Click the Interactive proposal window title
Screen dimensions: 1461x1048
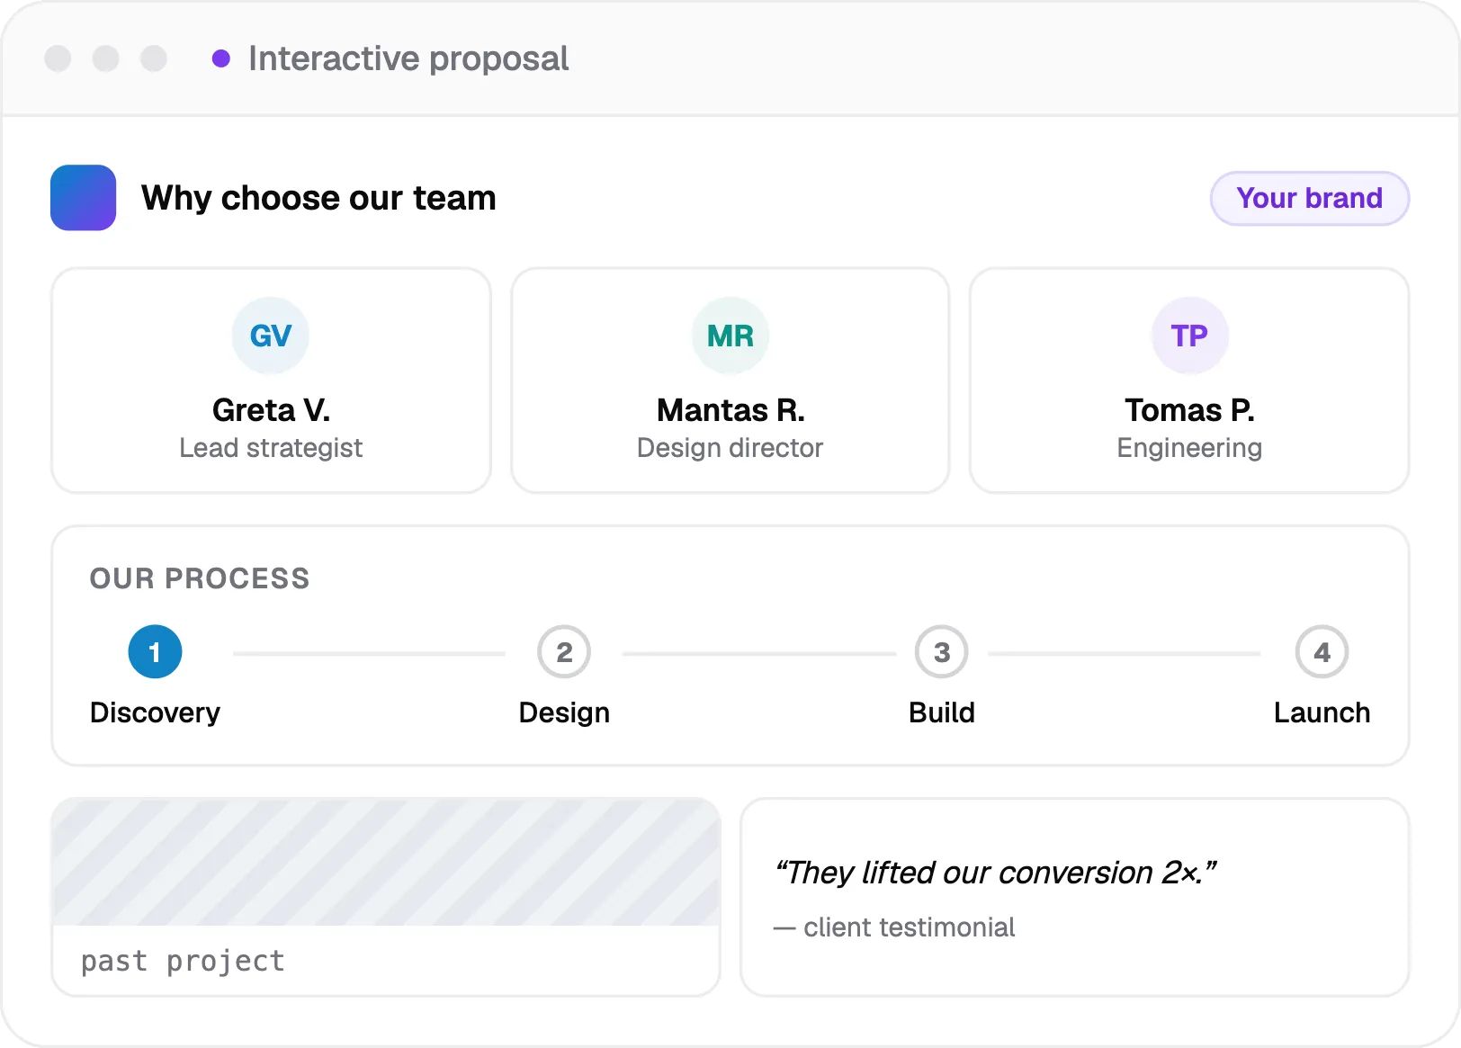pos(408,58)
